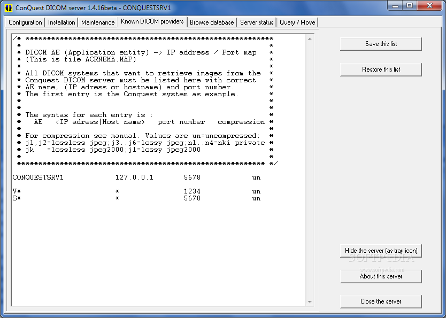Click the 'AE <IP adress|Host name> port number' syntax line
Screen dimensions: 446x318
click(x=149, y=122)
